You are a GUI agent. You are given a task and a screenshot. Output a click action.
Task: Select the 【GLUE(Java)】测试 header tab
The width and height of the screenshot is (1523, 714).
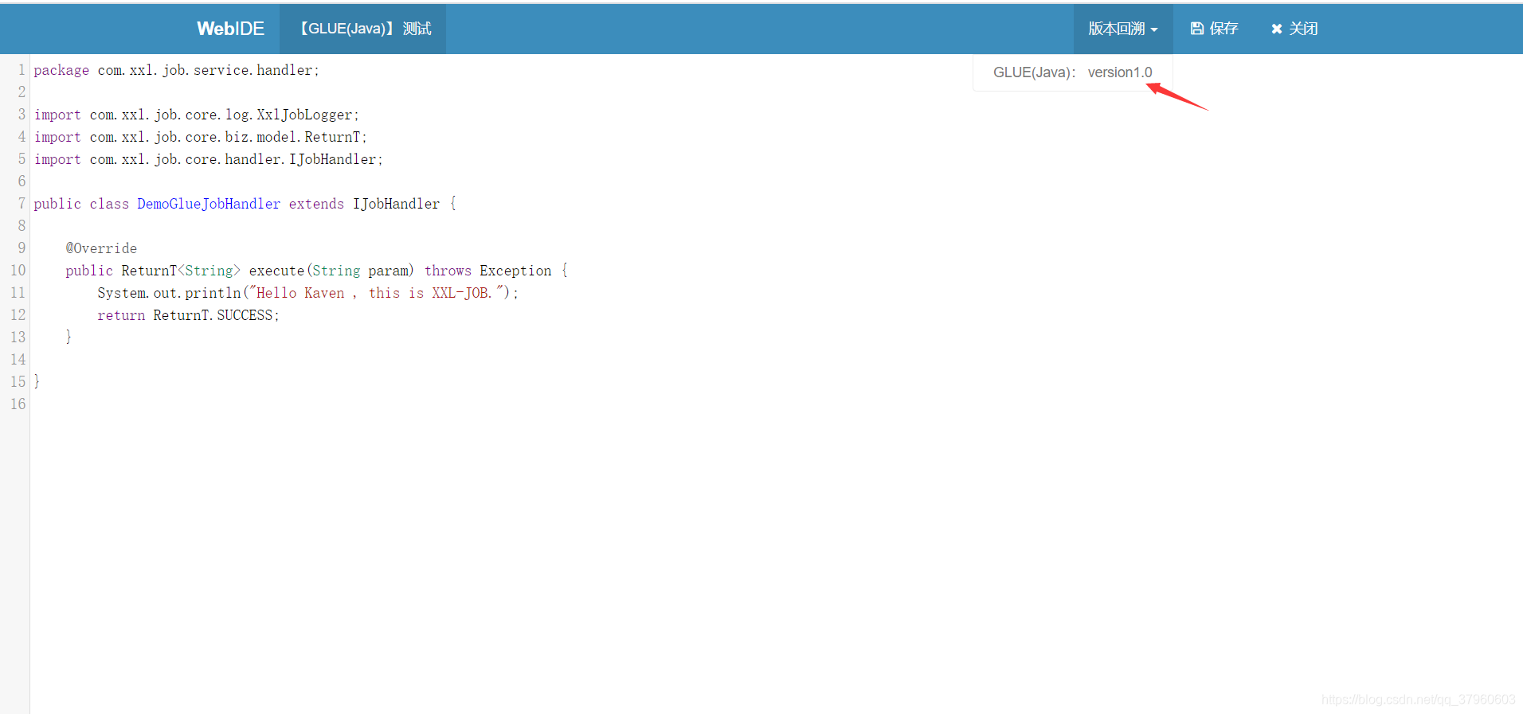363,29
